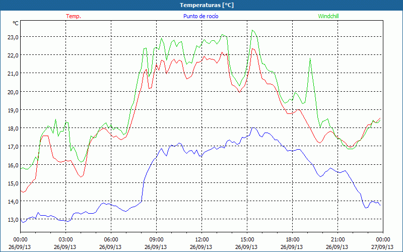Click the 21,0 y-axis value
The height and width of the screenshot is (252, 403).
coord(13,74)
